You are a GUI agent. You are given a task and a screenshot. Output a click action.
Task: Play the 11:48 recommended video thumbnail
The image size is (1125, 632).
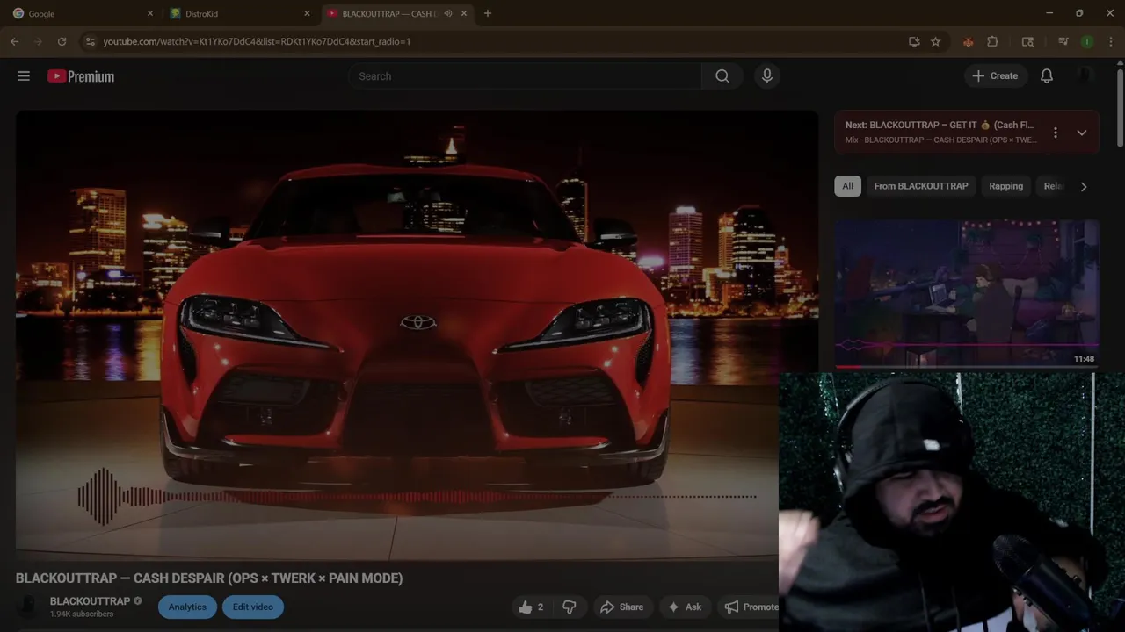click(x=967, y=293)
